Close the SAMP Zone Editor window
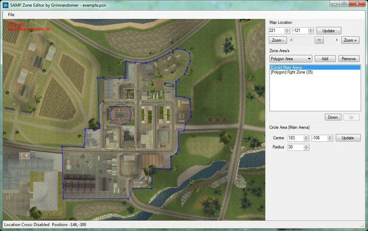 357,4
